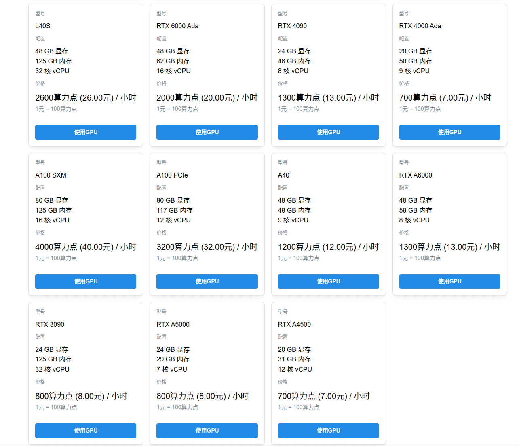
Task: Click the RTX 6000 Ada model name
Action: coord(177,26)
